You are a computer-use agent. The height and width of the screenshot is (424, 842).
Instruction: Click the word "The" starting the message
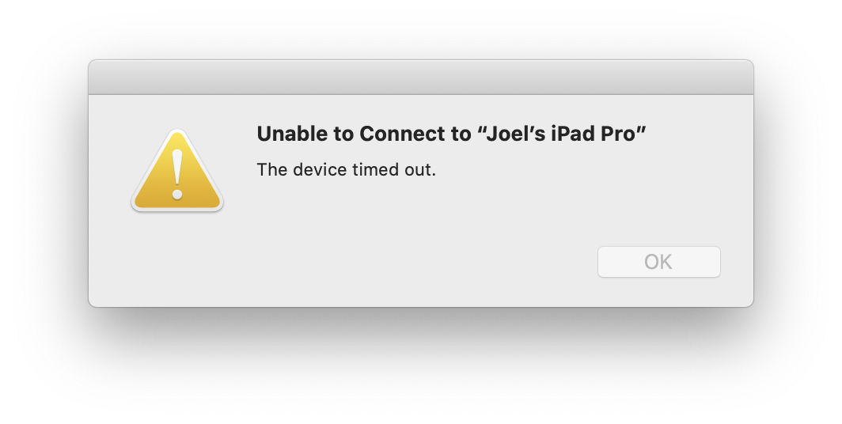coord(272,169)
